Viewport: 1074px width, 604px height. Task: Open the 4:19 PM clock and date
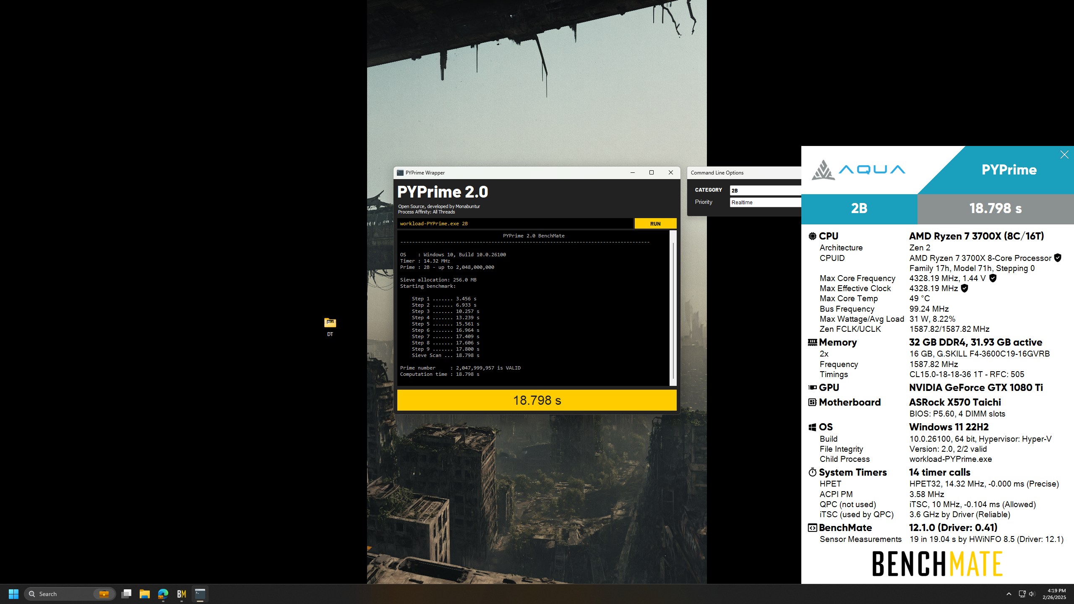pyautogui.click(x=1054, y=594)
